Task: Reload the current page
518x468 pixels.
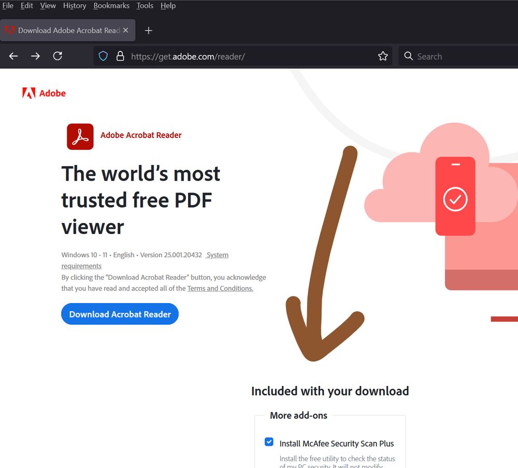Action: click(57, 56)
